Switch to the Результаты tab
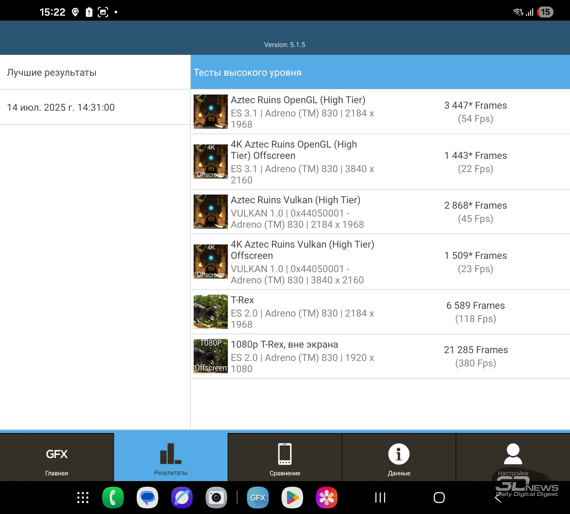 [x=171, y=457]
